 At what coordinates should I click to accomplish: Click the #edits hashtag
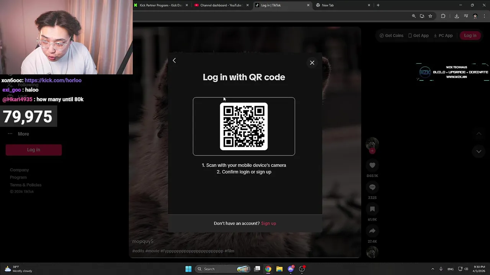tap(138, 251)
